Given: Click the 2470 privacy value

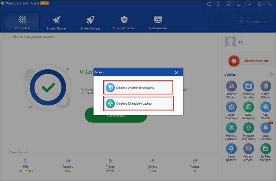Looking at the screenshot, I should tap(152, 171).
